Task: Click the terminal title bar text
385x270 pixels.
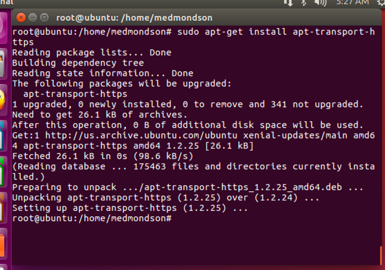Action: [x=134, y=18]
